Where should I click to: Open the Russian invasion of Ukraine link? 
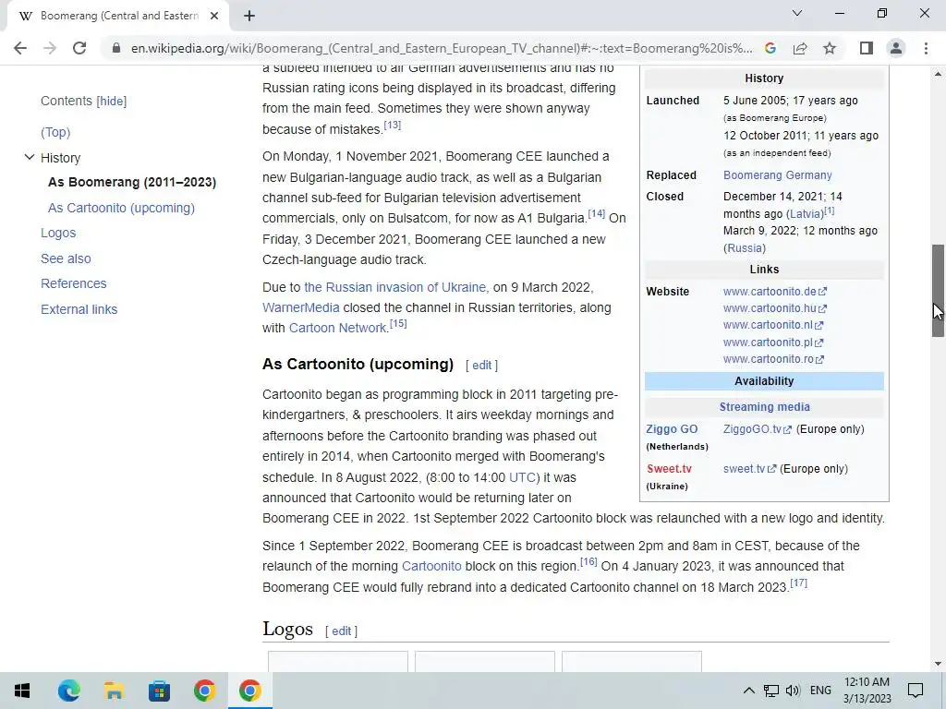coord(394,287)
